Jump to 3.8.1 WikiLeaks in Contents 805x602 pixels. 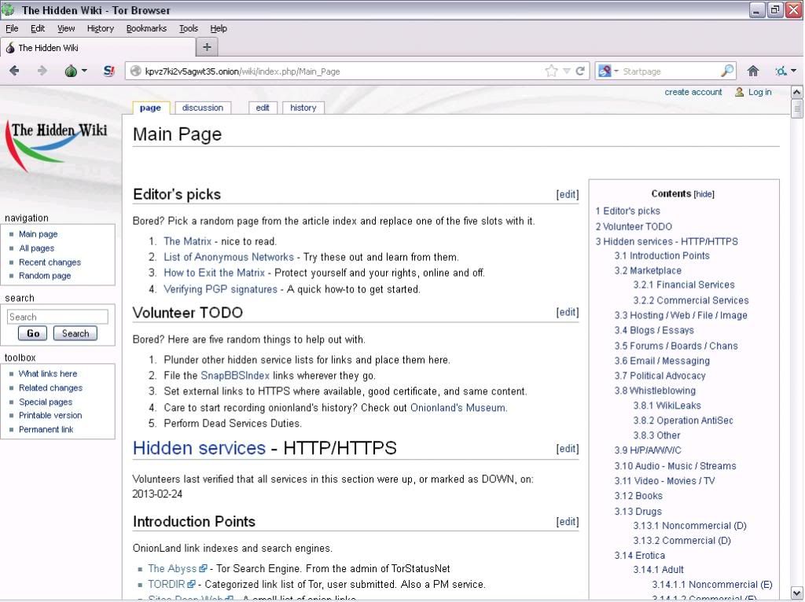pos(667,406)
